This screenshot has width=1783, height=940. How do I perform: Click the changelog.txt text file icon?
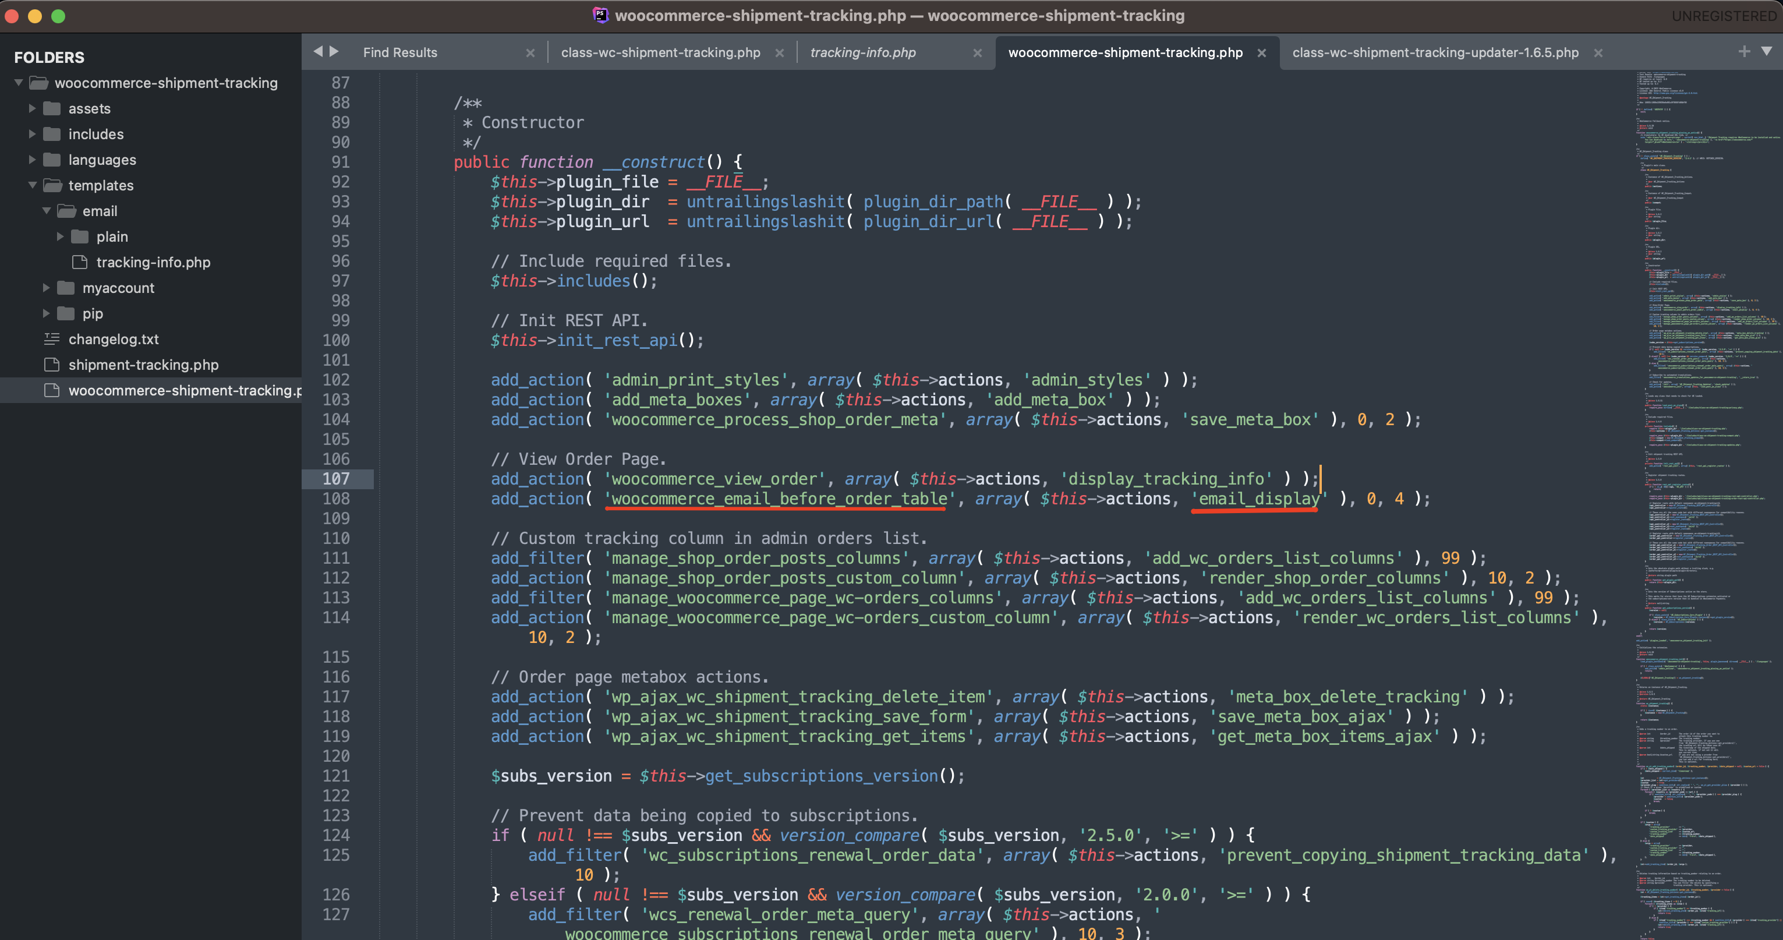[x=52, y=339]
